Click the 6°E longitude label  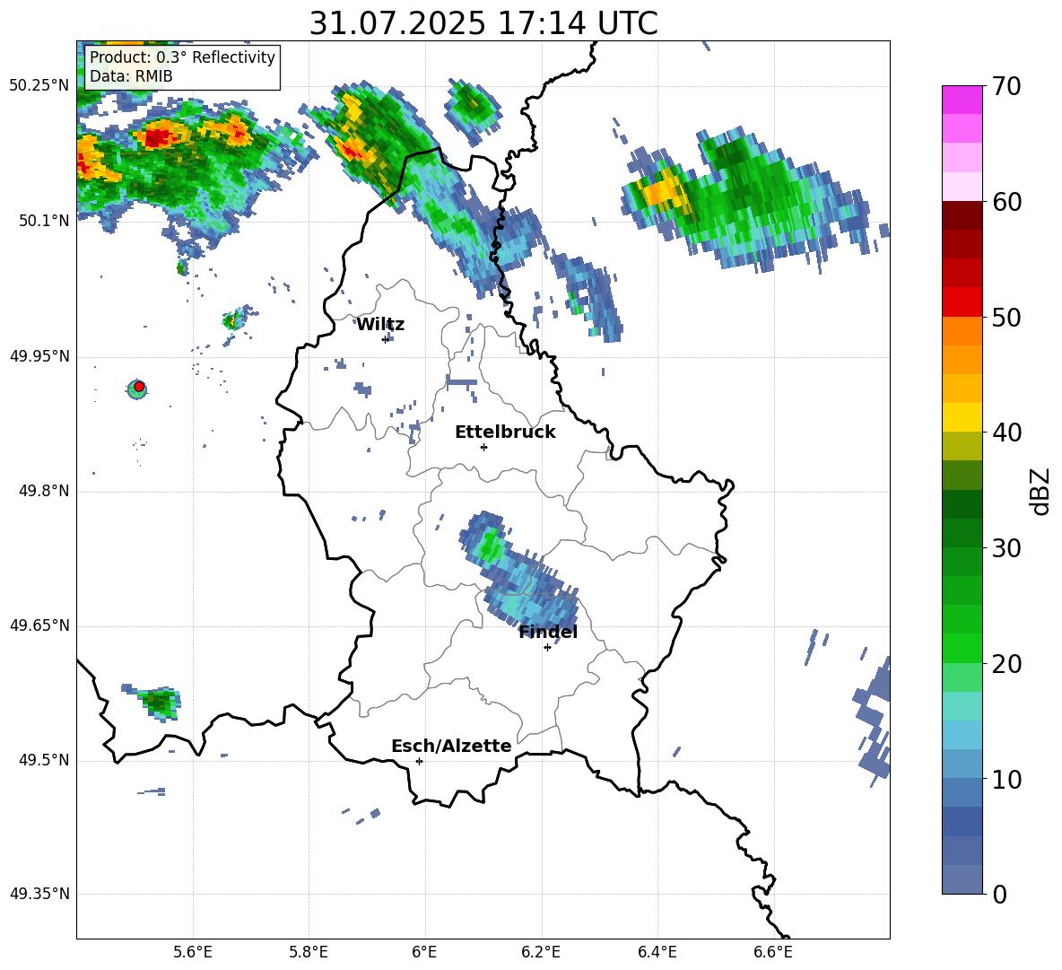424,952
